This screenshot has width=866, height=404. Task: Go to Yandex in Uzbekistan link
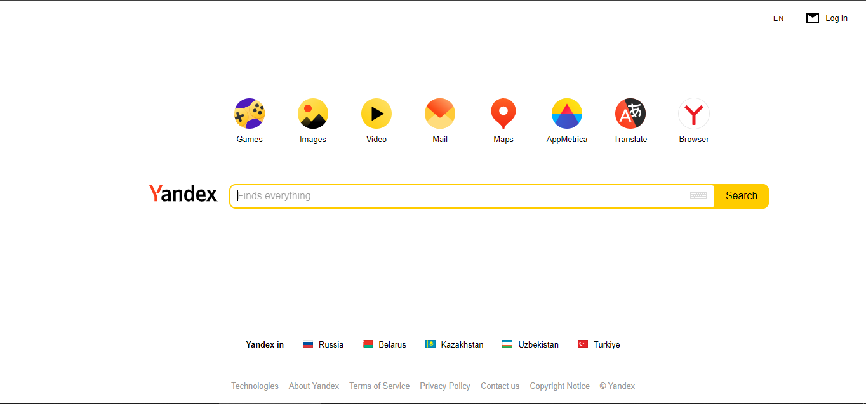pos(538,344)
